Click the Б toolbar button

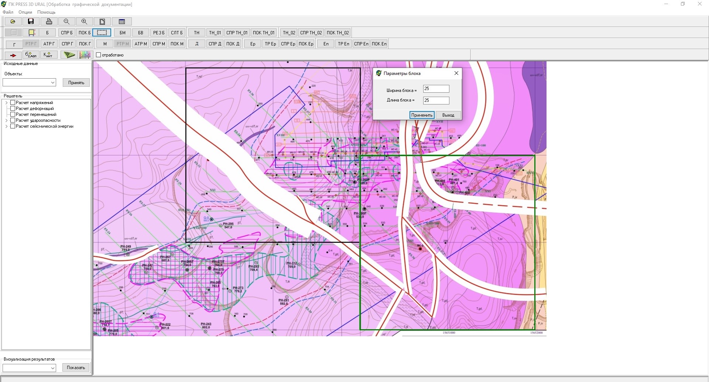pos(47,32)
